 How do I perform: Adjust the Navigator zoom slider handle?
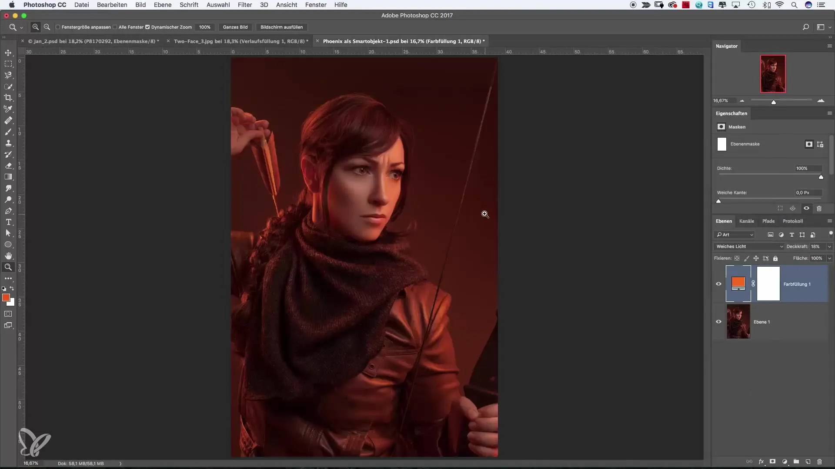click(x=774, y=102)
